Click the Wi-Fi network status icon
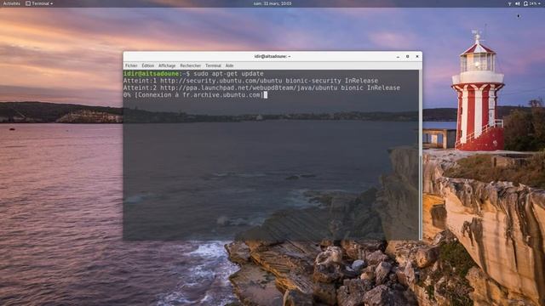Viewport: 545px width, 306px height. pyautogui.click(x=509, y=3)
